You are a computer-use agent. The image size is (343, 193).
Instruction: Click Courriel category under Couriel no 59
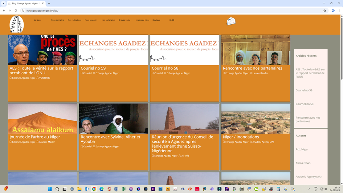coord(87,73)
